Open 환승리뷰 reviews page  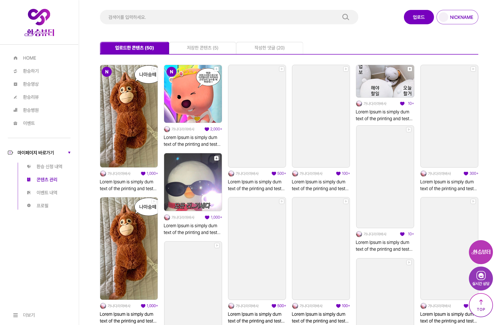click(31, 97)
